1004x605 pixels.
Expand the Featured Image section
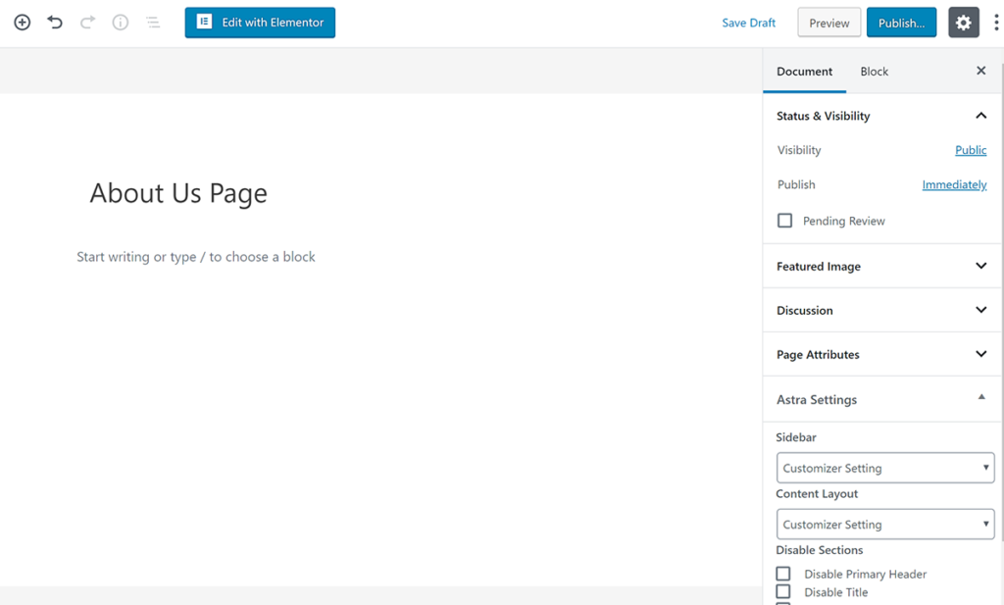point(881,266)
